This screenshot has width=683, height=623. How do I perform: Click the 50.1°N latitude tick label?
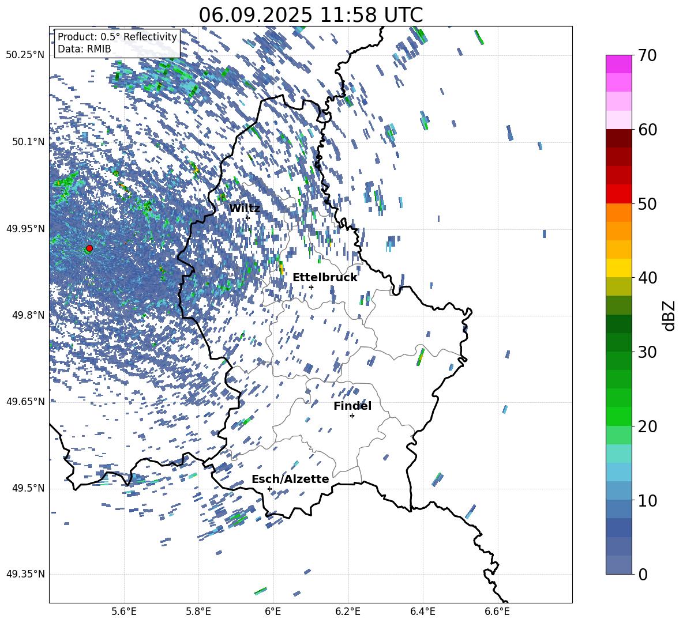pyautogui.click(x=28, y=142)
